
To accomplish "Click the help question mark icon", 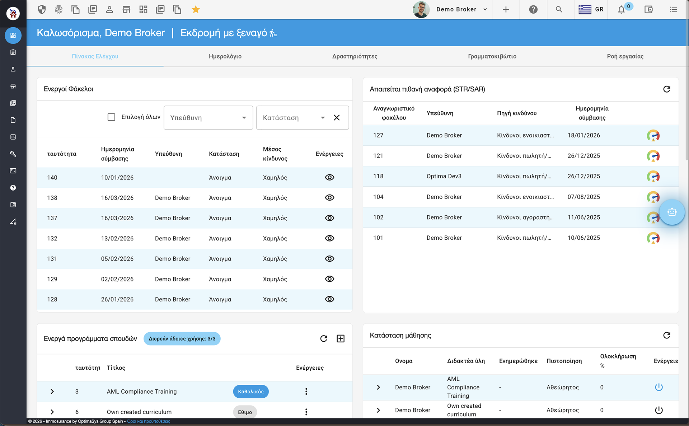I will pos(533,9).
